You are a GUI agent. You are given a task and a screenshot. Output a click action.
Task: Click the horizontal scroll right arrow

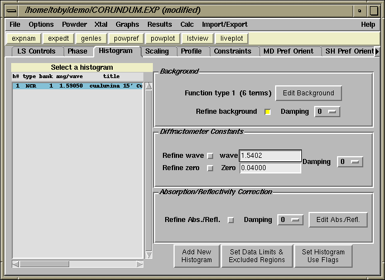[139, 264]
